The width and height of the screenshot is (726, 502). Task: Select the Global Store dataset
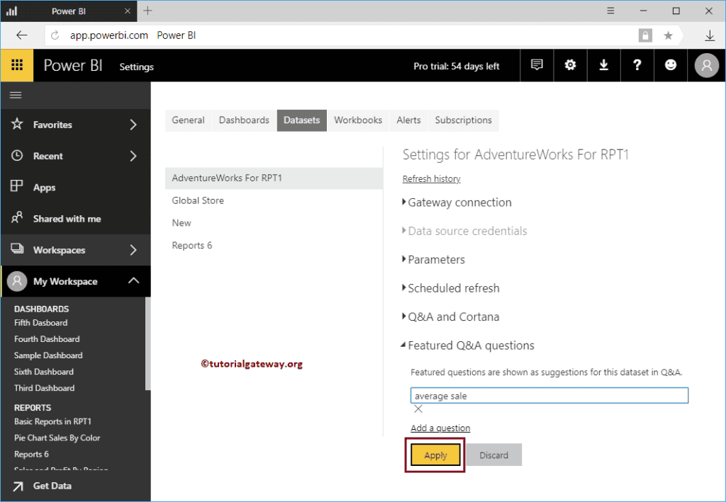(198, 200)
